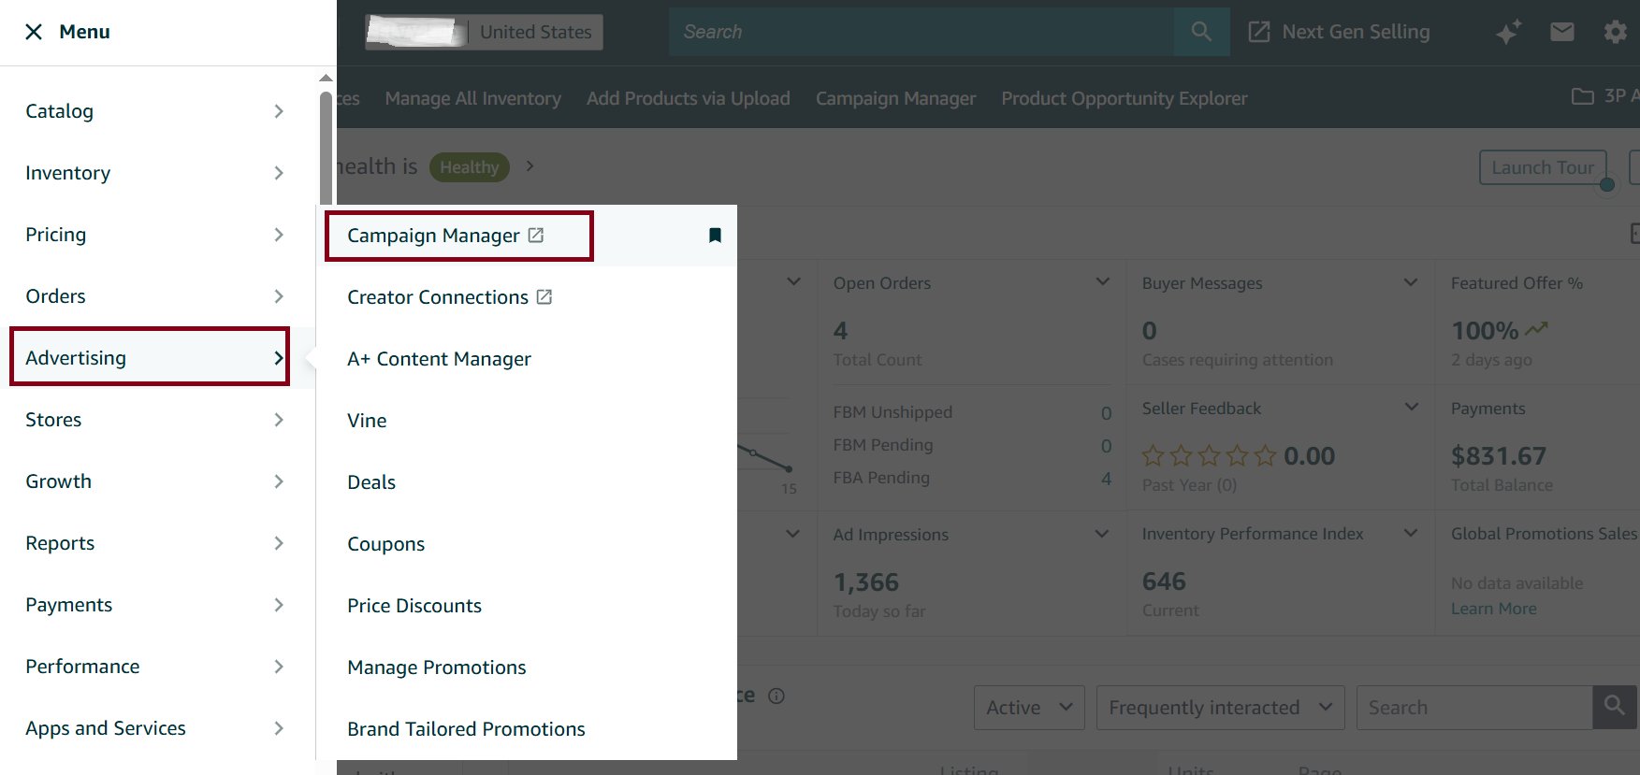Open the Frequently interacted dropdown
The width and height of the screenshot is (1640, 775).
click(x=1220, y=708)
